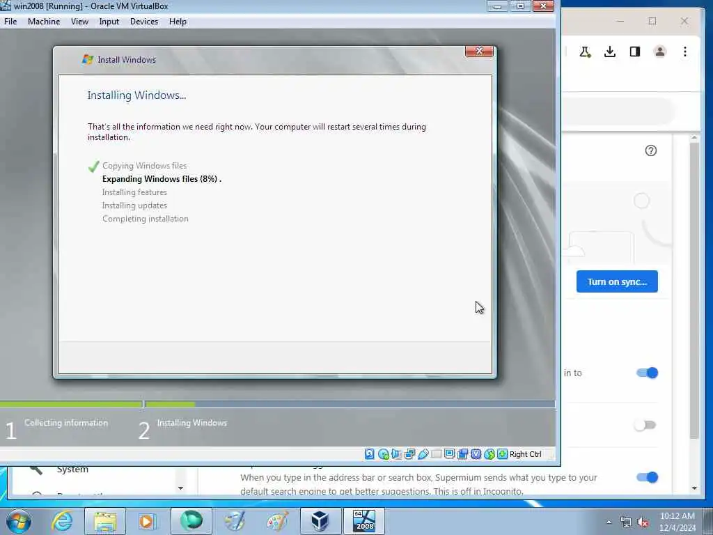The width and height of the screenshot is (713, 535).
Task: Click 'Installing Windows' stage label at bottom
Action: tap(192, 423)
